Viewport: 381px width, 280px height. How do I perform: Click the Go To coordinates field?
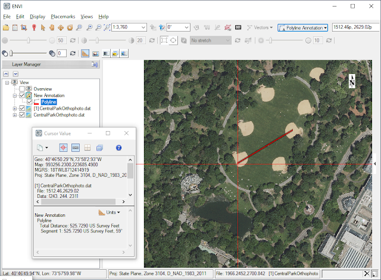pos(356,27)
